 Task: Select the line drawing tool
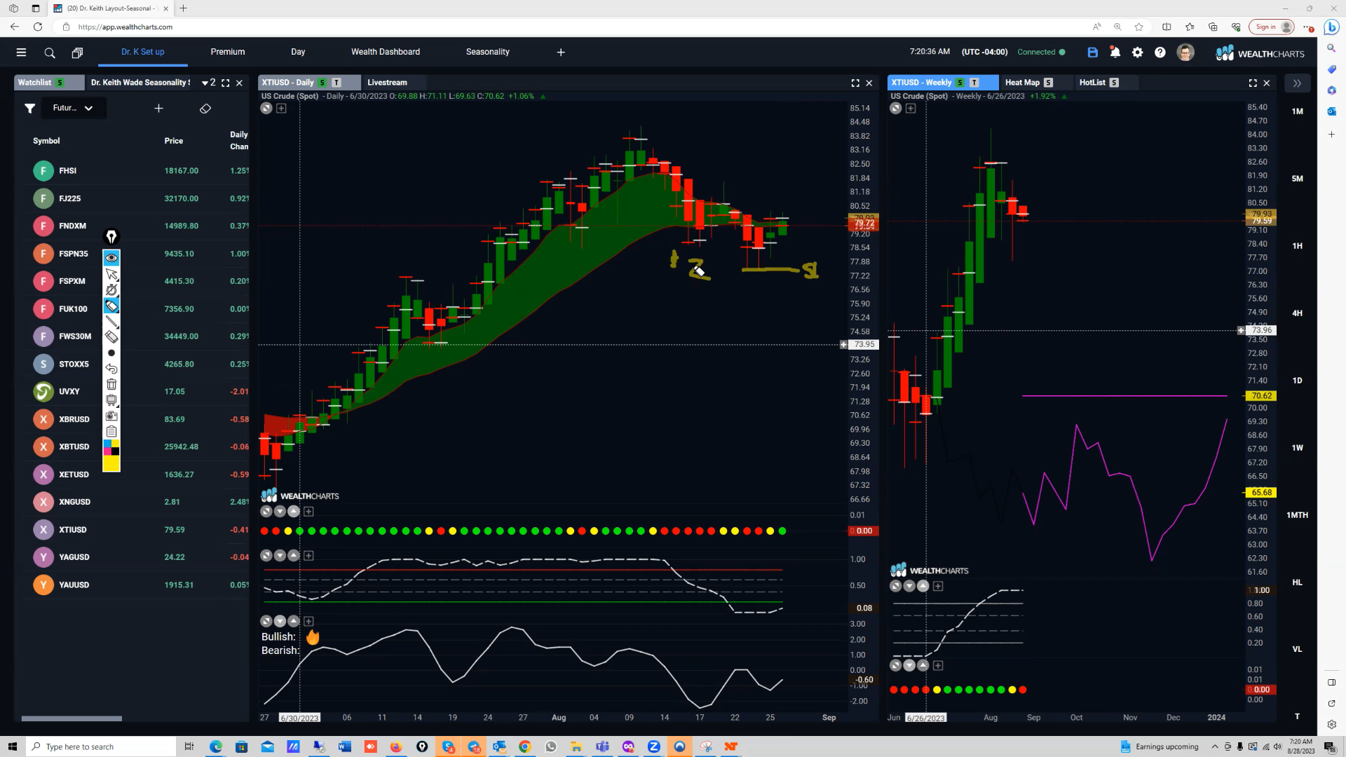(x=111, y=321)
